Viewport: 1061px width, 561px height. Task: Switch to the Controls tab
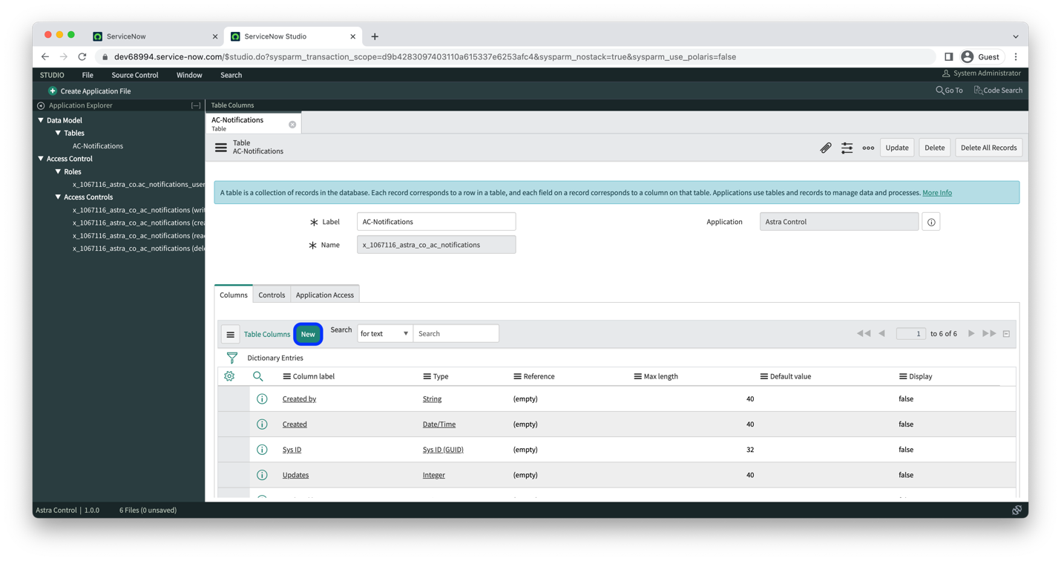click(272, 295)
